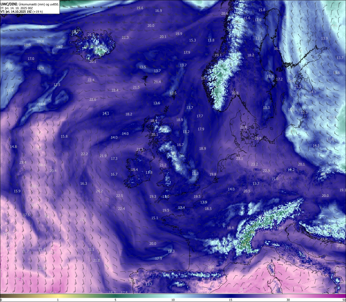Click the map value 14.5
Image resolution: width=346 pixels, height=302 pixels.
point(316,146)
